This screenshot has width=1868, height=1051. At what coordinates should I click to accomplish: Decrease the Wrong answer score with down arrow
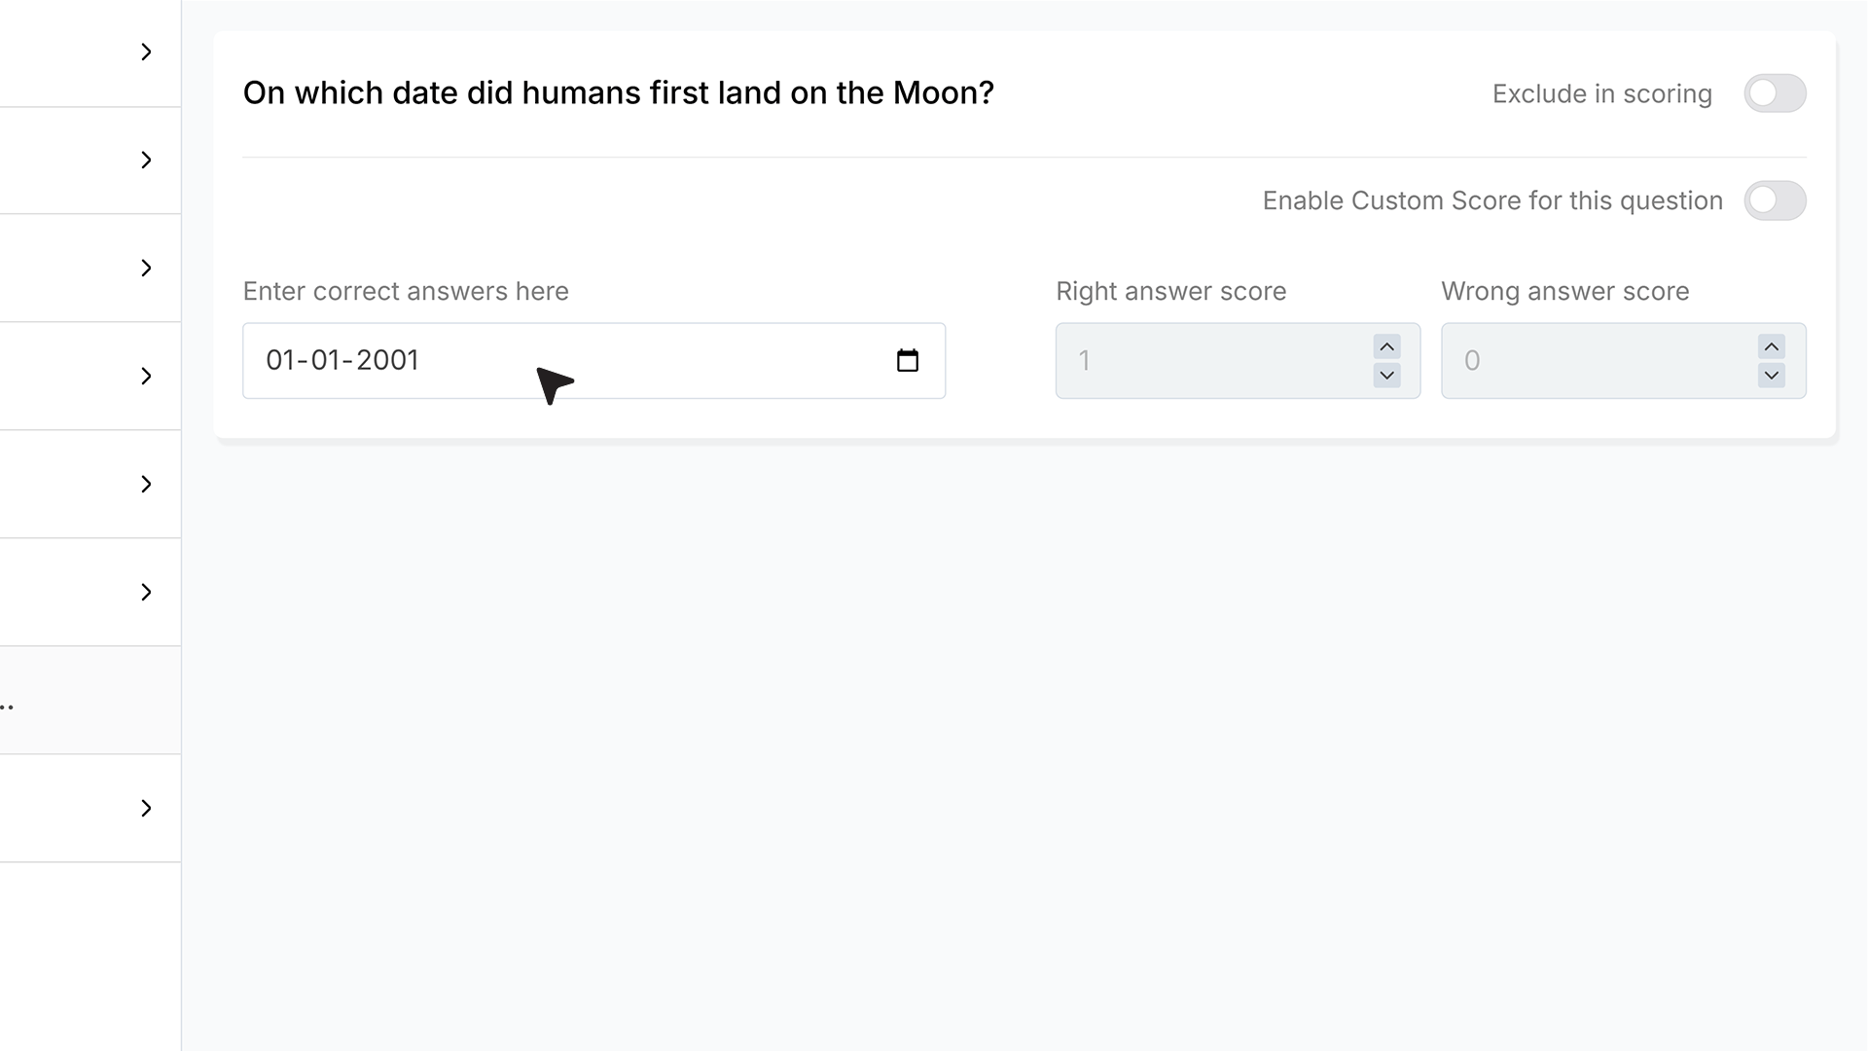coord(1772,375)
